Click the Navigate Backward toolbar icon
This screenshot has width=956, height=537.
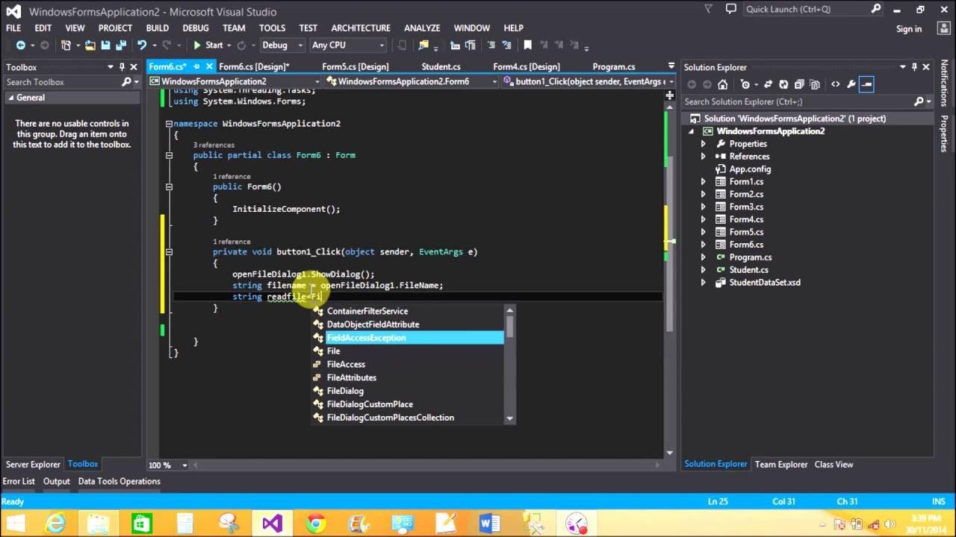(21, 45)
